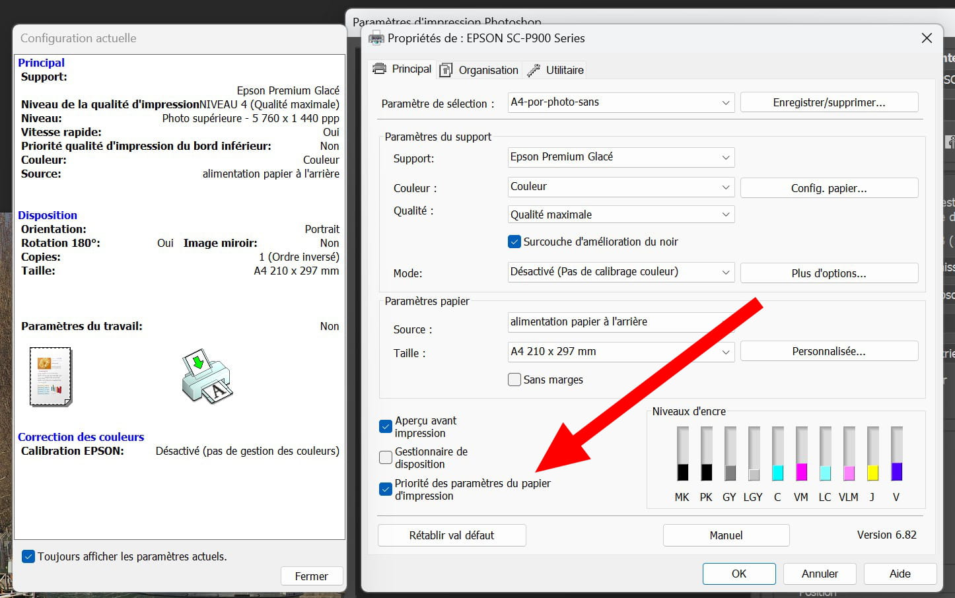This screenshot has height=598, width=955.
Task: Click the Correction des couleurs heading
Action: point(81,437)
